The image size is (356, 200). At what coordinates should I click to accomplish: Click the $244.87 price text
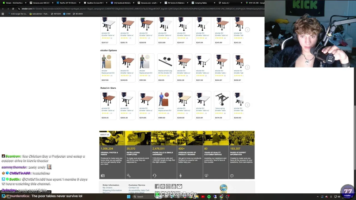pos(218,80)
